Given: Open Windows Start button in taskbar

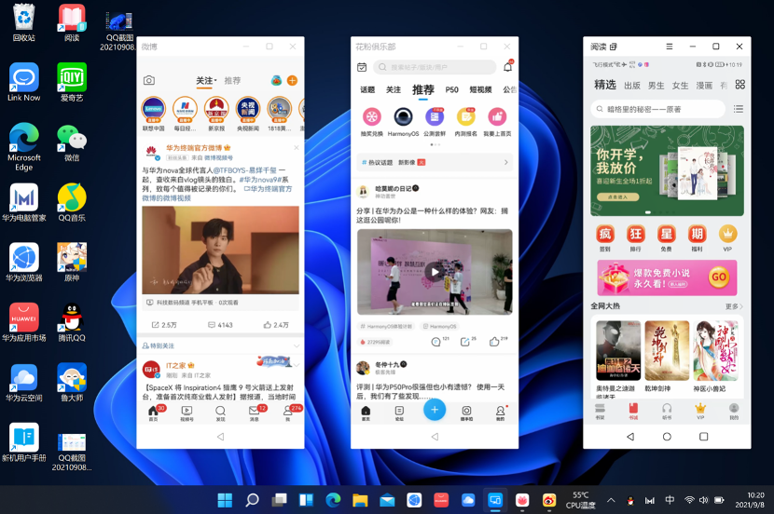Looking at the screenshot, I should pyautogui.click(x=225, y=500).
